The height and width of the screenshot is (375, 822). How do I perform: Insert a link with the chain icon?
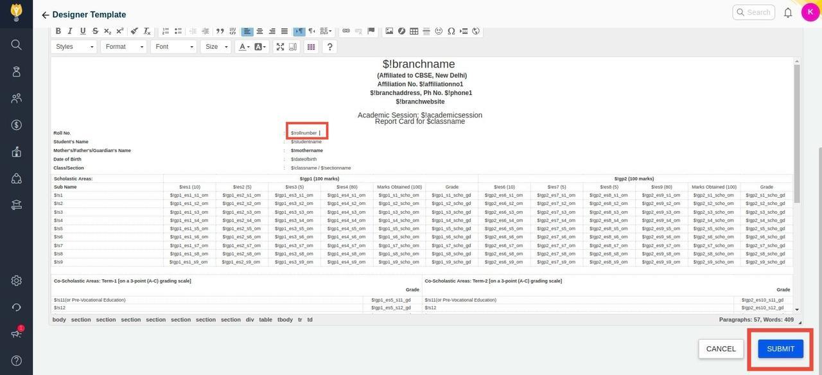pos(346,31)
